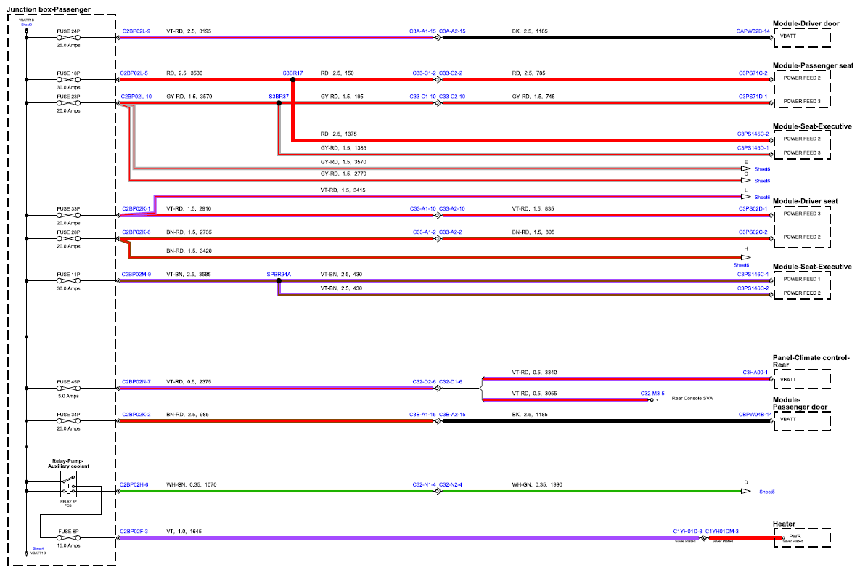
Task: Click connector link CBPW04B-14
Action: coord(755,415)
